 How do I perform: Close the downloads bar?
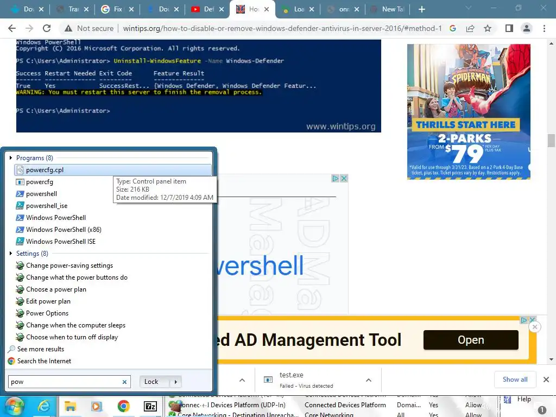[546, 380]
